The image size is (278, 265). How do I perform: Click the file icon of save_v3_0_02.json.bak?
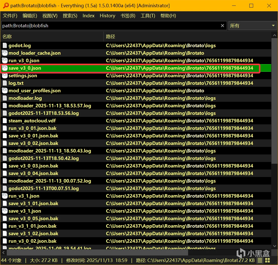click(5, 143)
